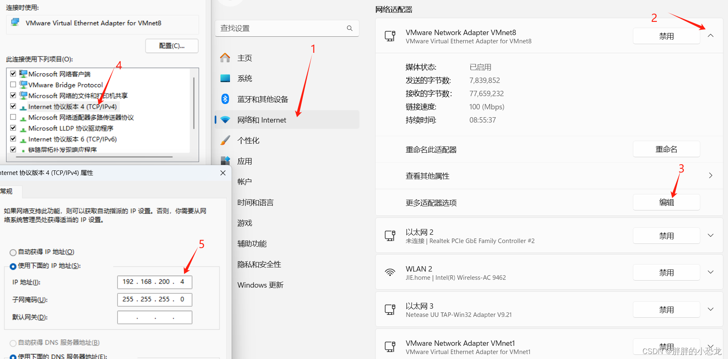Screen dimensions: 728x359
Task: Click the IP 地址 input field
Action: [x=155, y=282]
